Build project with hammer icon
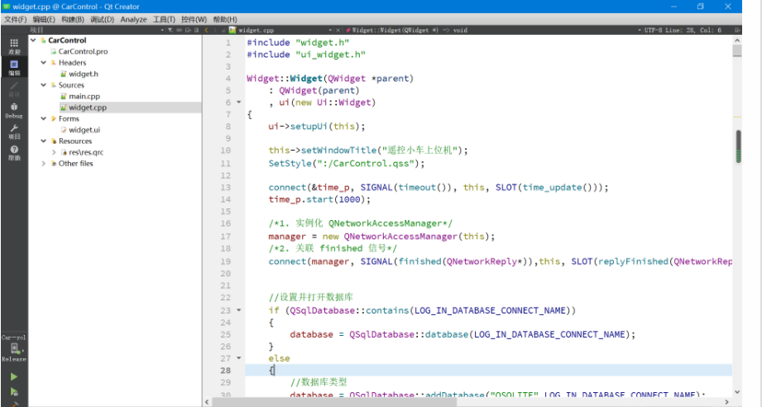Screen dimensions: 762x407 click(13, 404)
